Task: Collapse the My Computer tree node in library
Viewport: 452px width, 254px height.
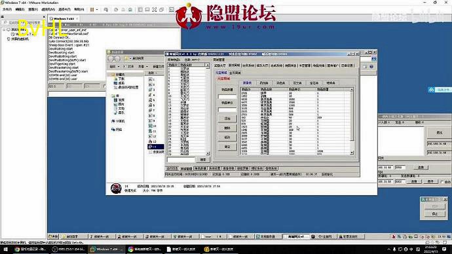Action: (x=4, y=29)
